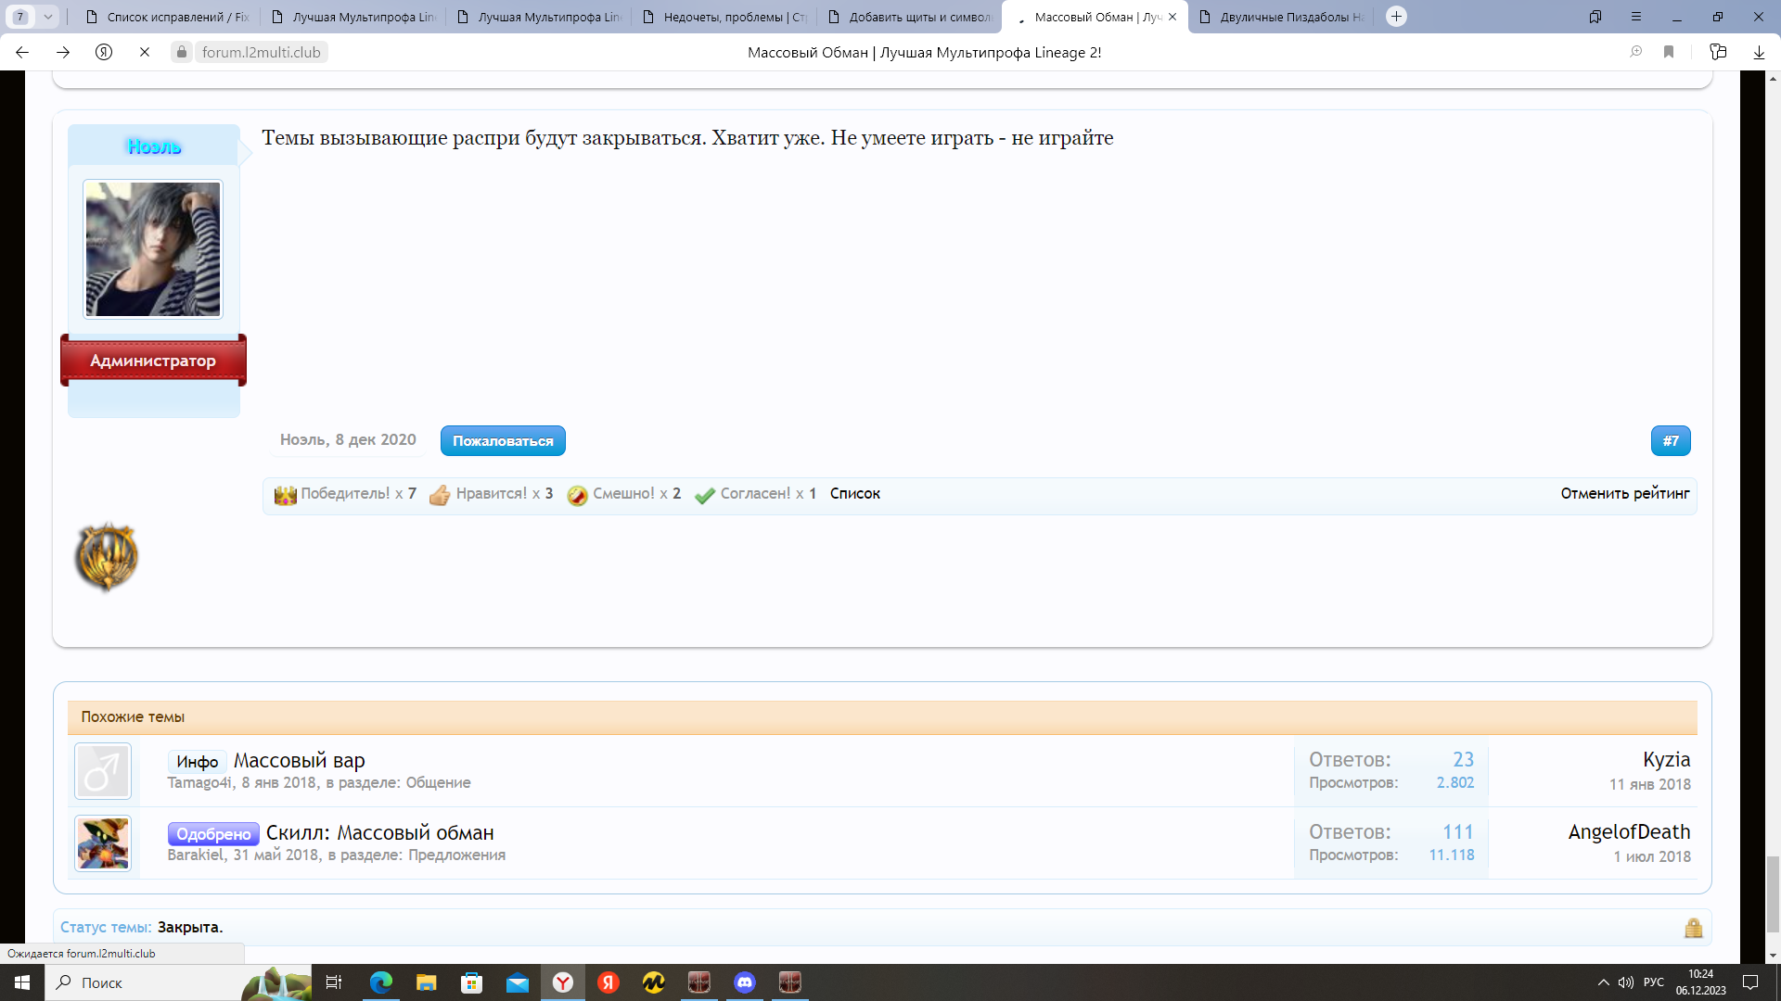This screenshot has width=1781, height=1001.
Task: Click the golden medal badge under profile
Action: pyautogui.click(x=107, y=556)
